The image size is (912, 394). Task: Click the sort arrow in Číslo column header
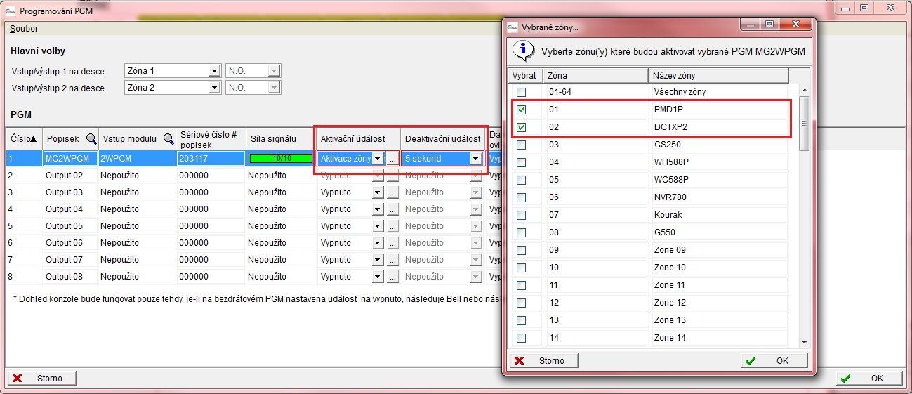point(33,139)
